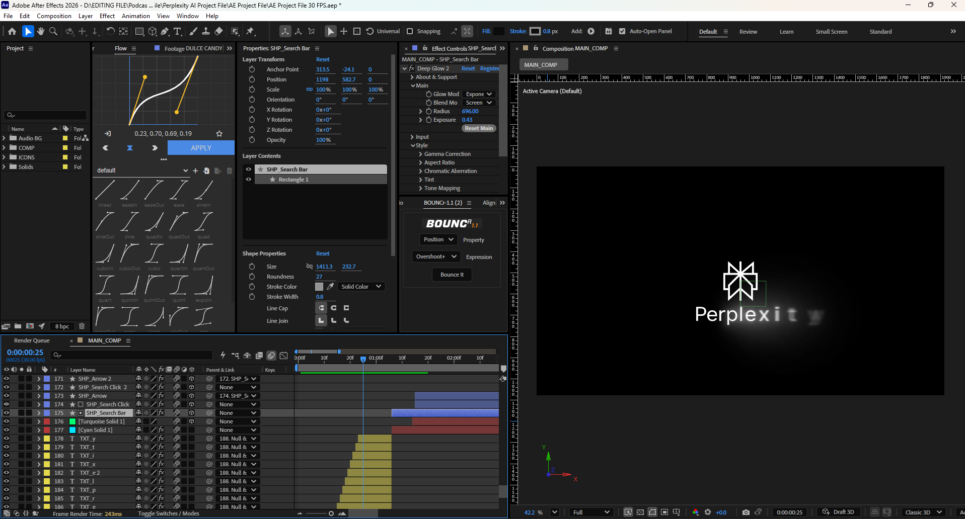Open the Solid Color stroke type dropdown
This screenshot has height=519, width=965.
click(x=361, y=286)
